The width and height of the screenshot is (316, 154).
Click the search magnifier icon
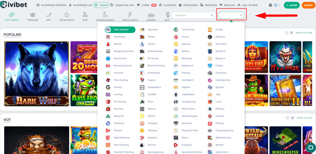coord(212,15)
